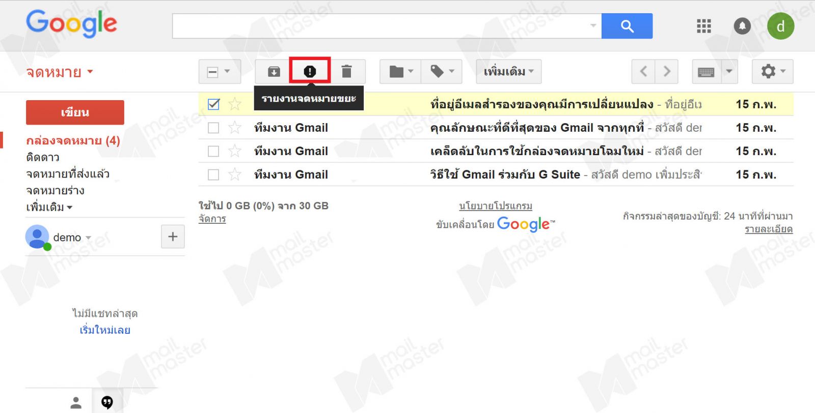815x413 pixels.
Task: Open the search options dropdown arrow
Action: point(593,25)
